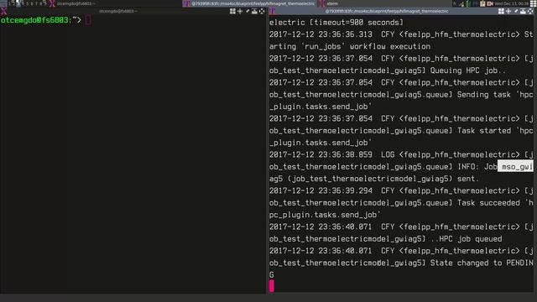Click the 'Queuing HPC job..' text
This screenshot has height=302, width=537.
point(468,70)
